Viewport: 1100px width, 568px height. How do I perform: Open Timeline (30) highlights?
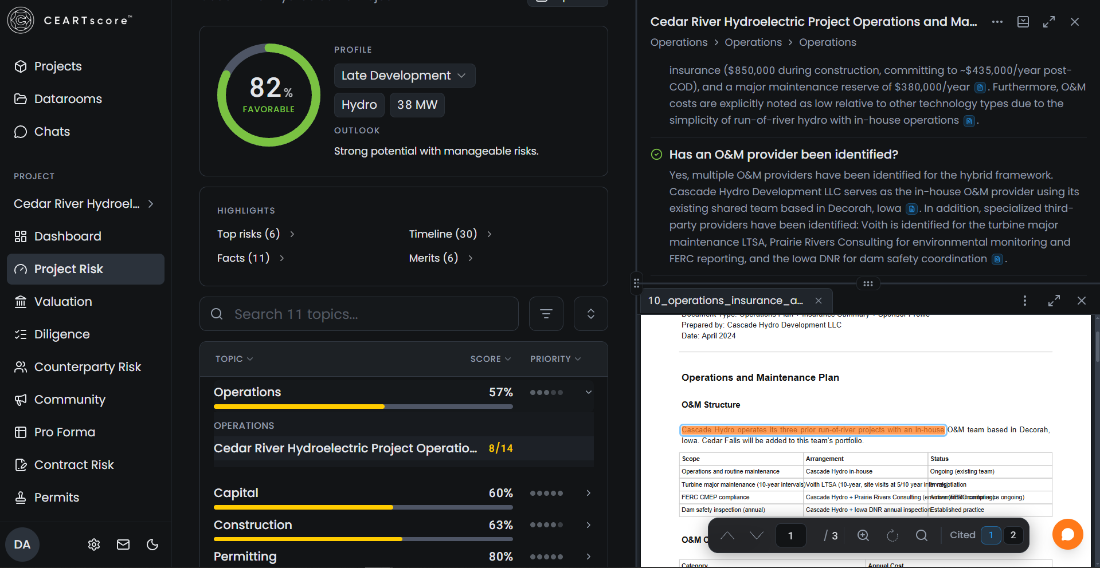point(450,234)
